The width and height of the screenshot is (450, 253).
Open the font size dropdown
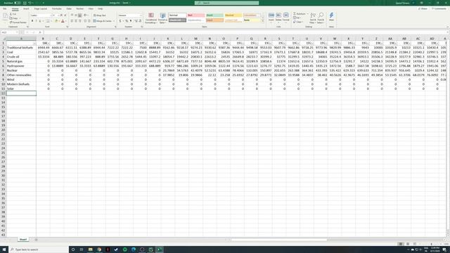pos(58,15)
